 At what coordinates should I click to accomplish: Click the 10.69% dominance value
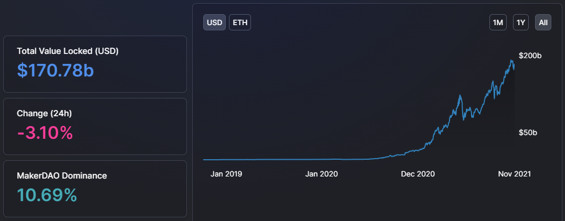[x=47, y=195]
